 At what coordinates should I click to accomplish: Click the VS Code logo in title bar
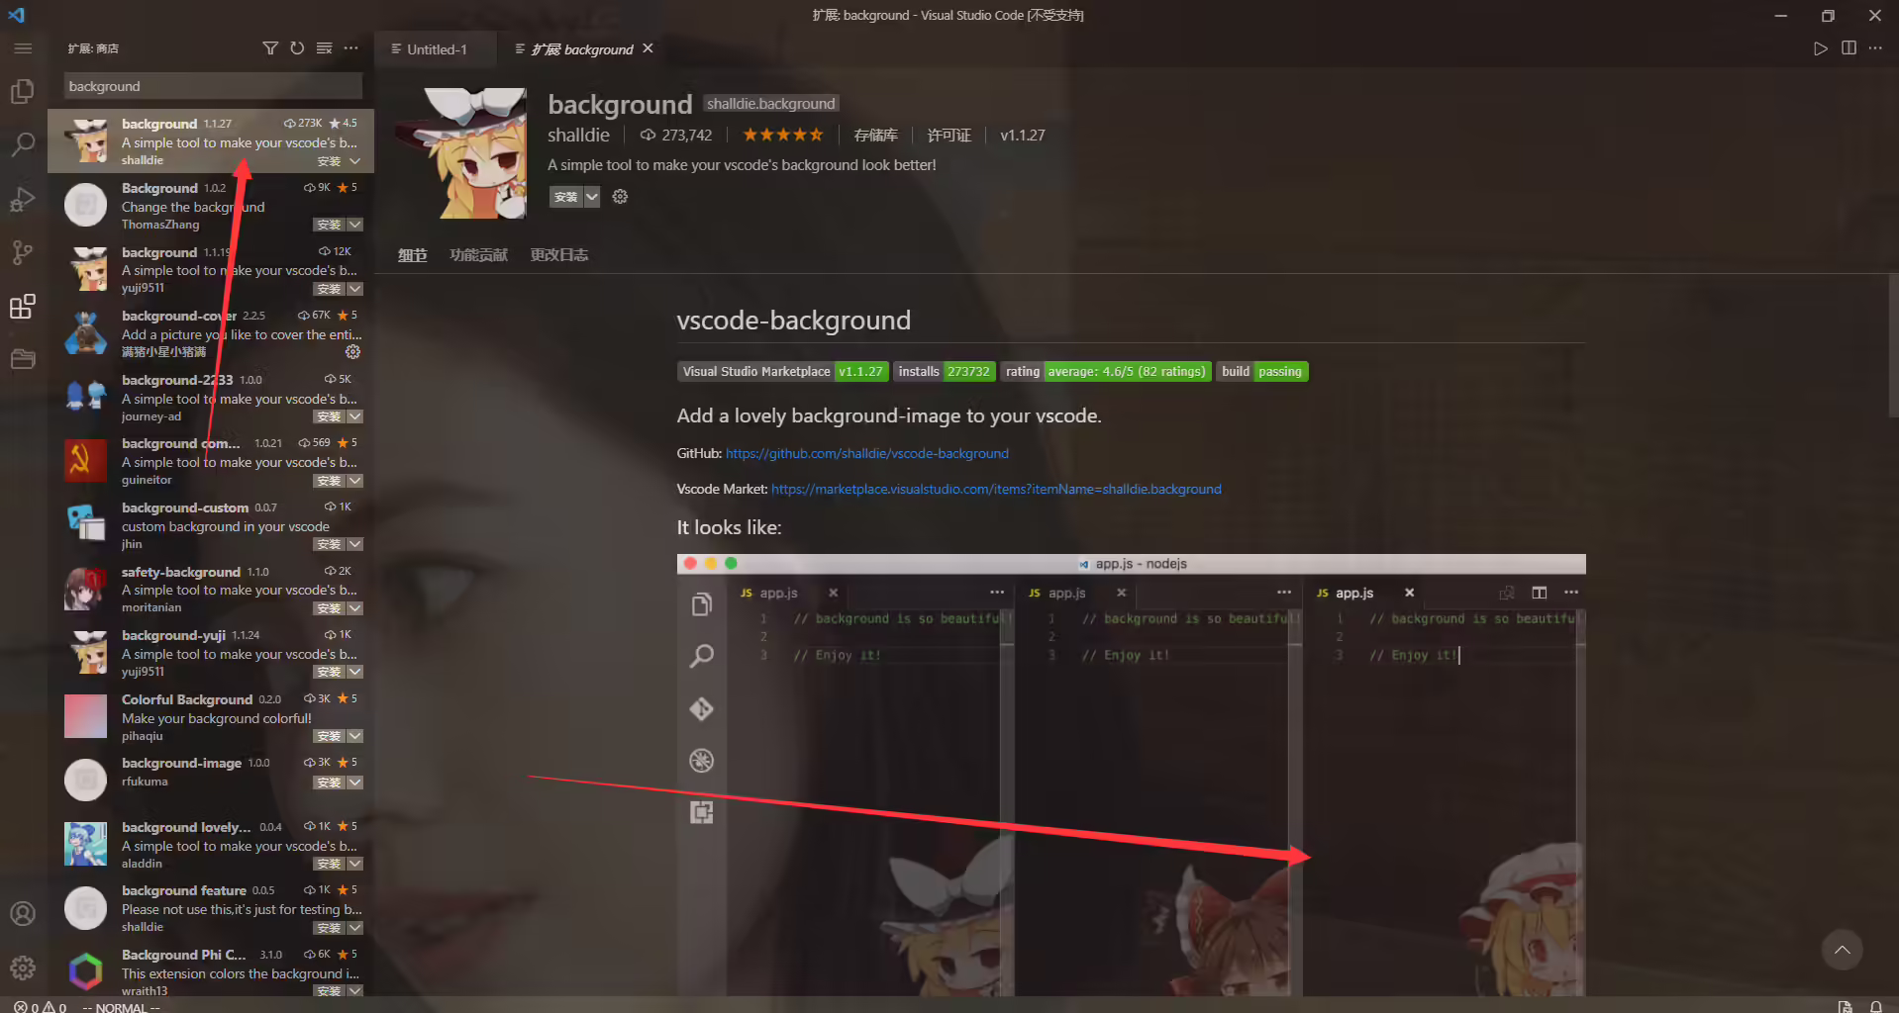pyautogui.click(x=17, y=15)
